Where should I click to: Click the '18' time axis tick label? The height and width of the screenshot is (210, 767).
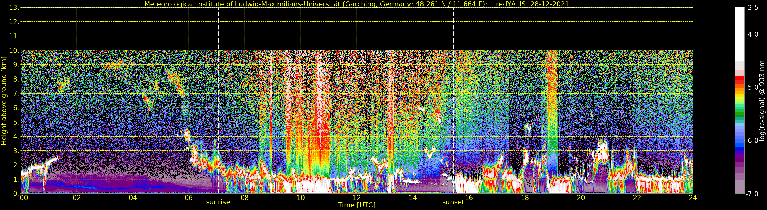(x=525, y=198)
